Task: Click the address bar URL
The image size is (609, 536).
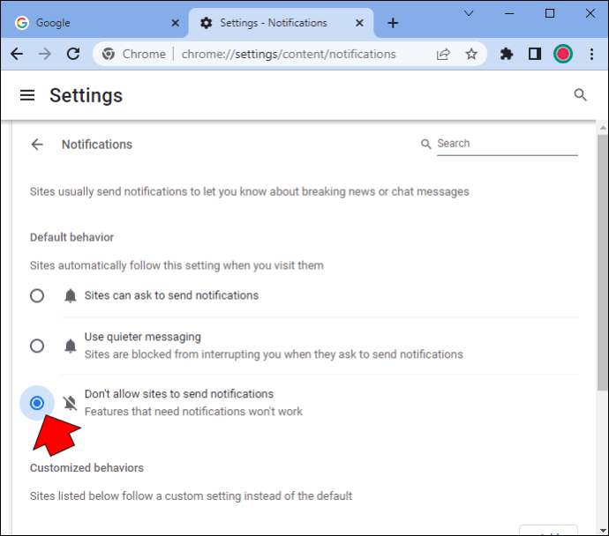Action: [x=289, y=54]
